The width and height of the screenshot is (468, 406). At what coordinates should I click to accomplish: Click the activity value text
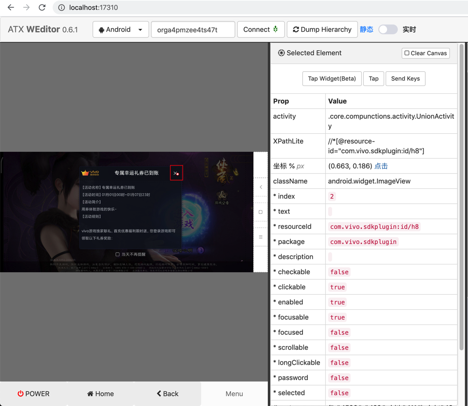[x=391, y=121]
